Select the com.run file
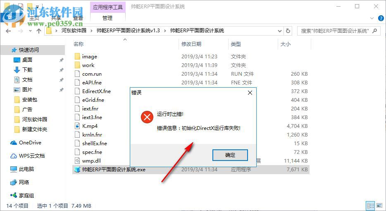 [92, 74]
